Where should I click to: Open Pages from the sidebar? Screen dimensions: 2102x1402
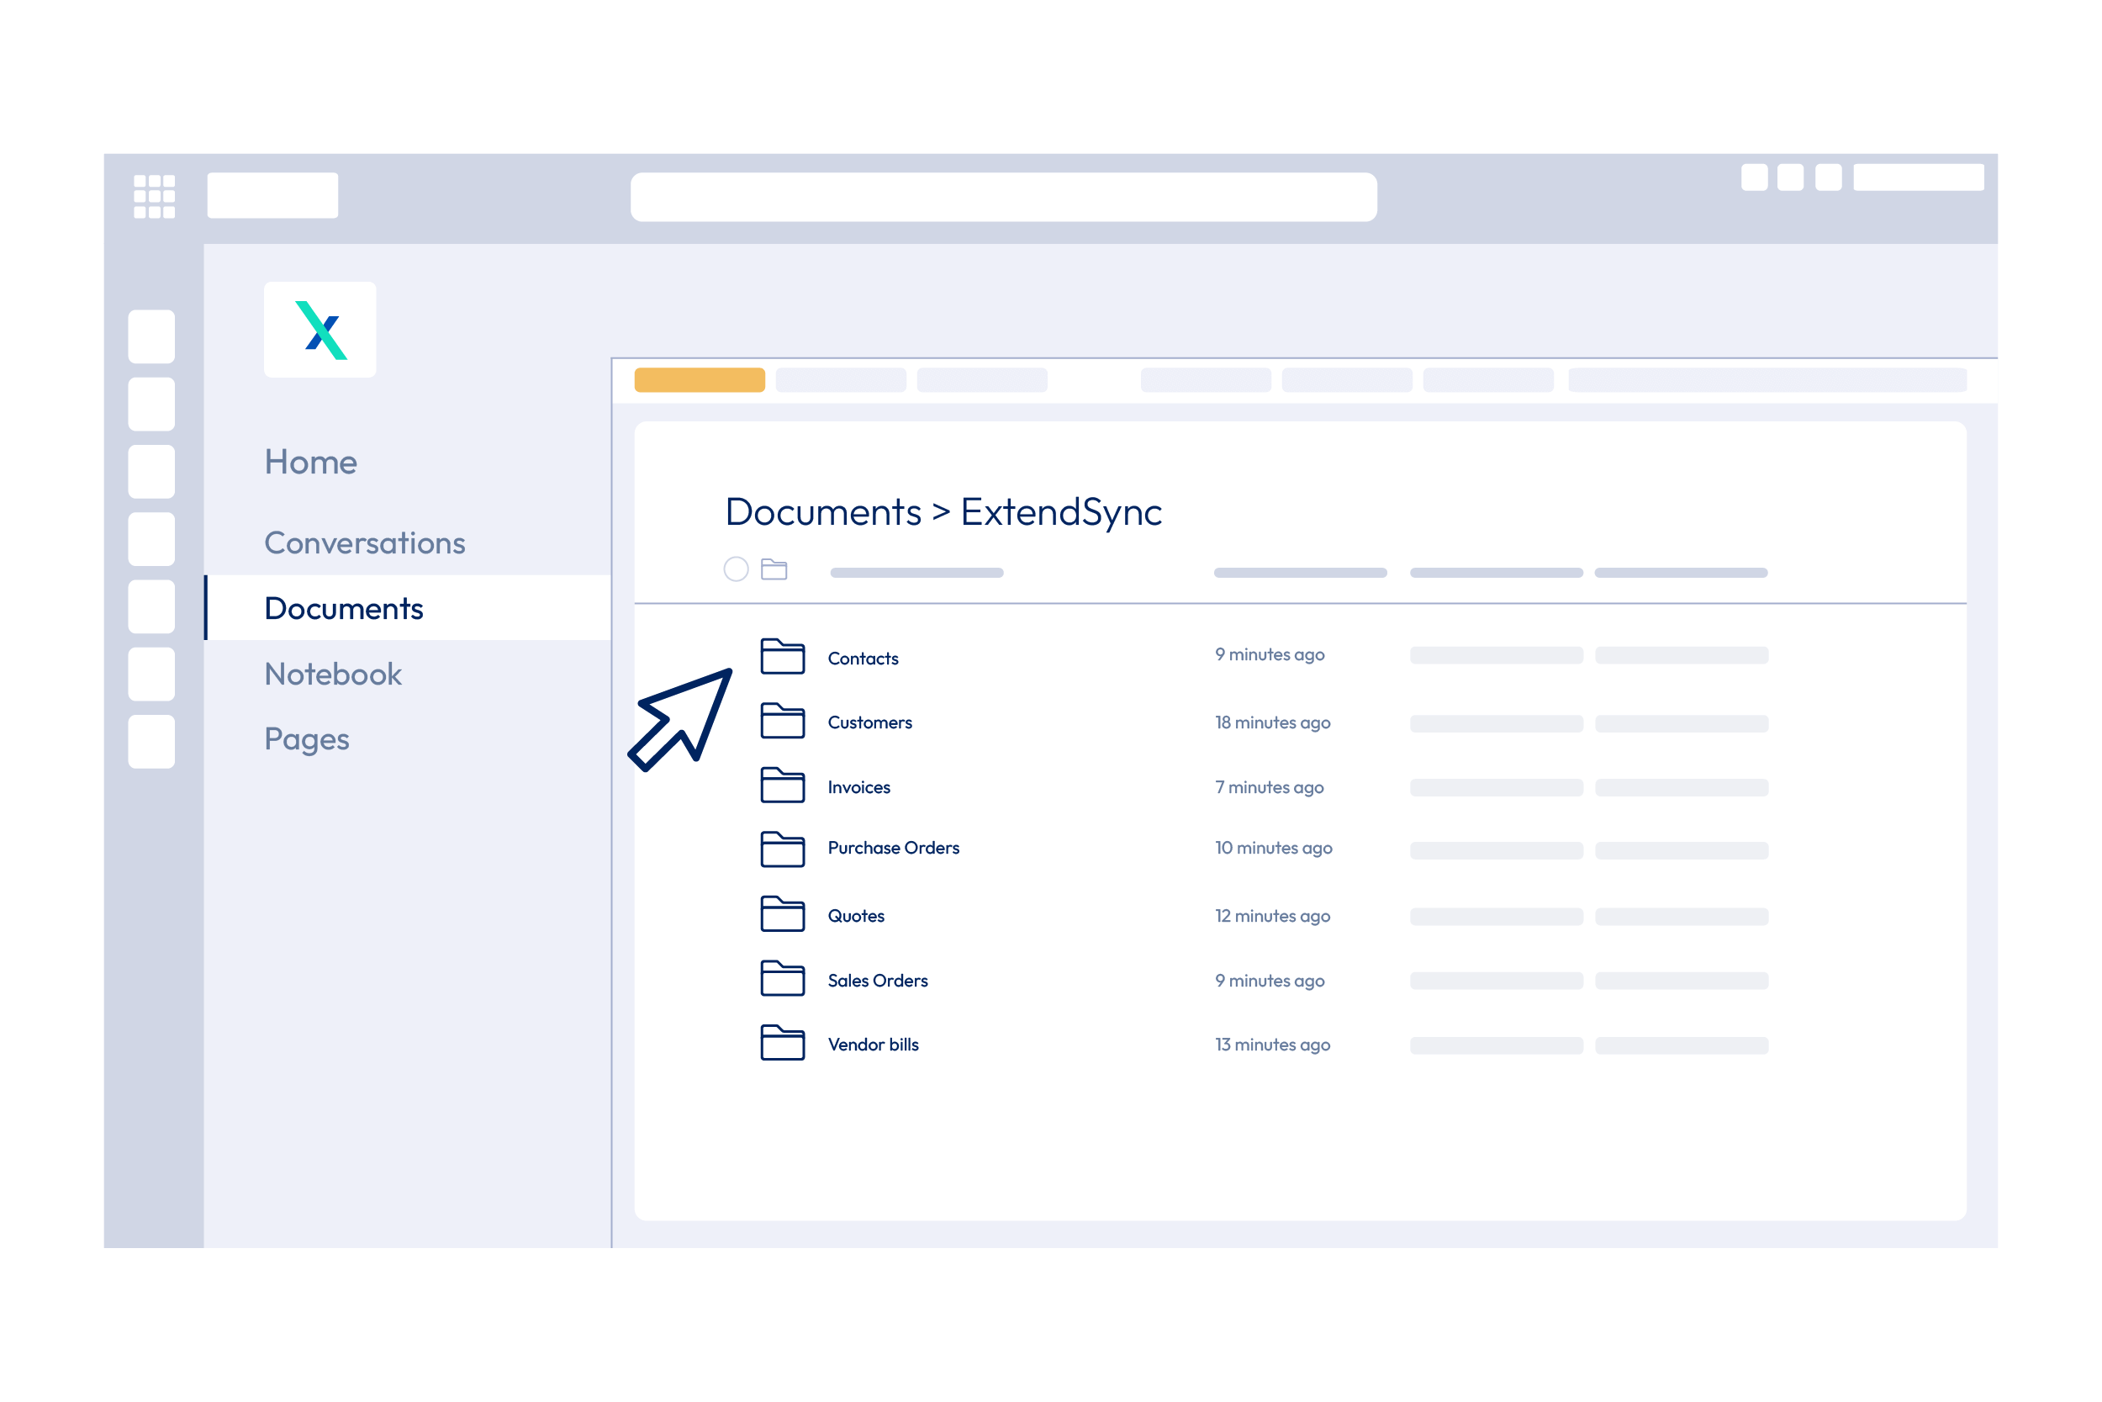coord(307,739)
